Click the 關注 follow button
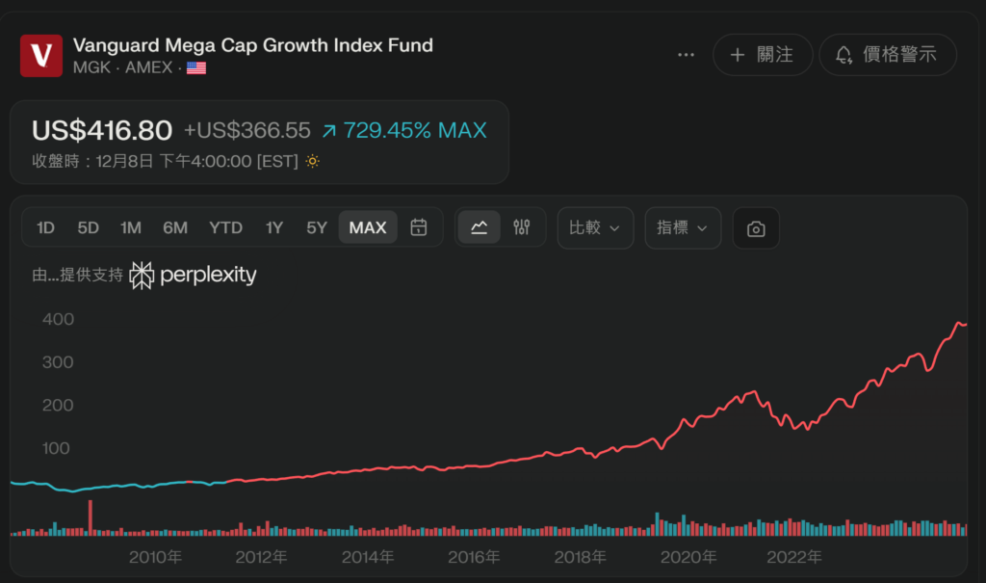The width and height of the screenshot is (986, 583). [763, 55]
